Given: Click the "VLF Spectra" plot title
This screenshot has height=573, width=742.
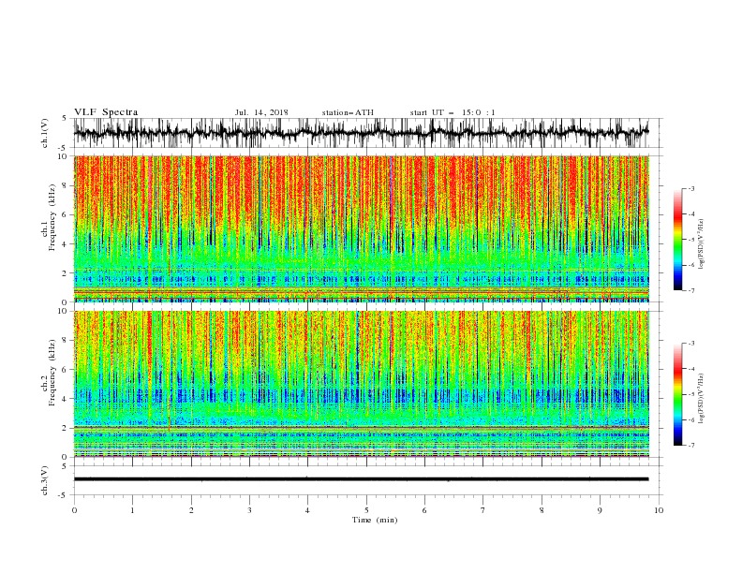Looking at the screenshot, I should point(106,112).
